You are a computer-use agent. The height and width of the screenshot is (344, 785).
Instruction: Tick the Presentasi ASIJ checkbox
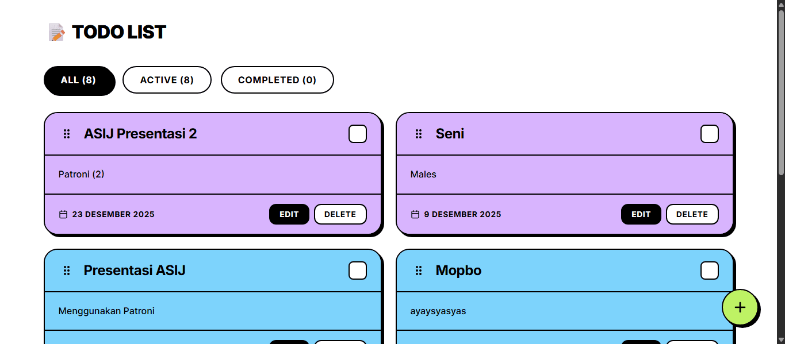pos(358,270)
